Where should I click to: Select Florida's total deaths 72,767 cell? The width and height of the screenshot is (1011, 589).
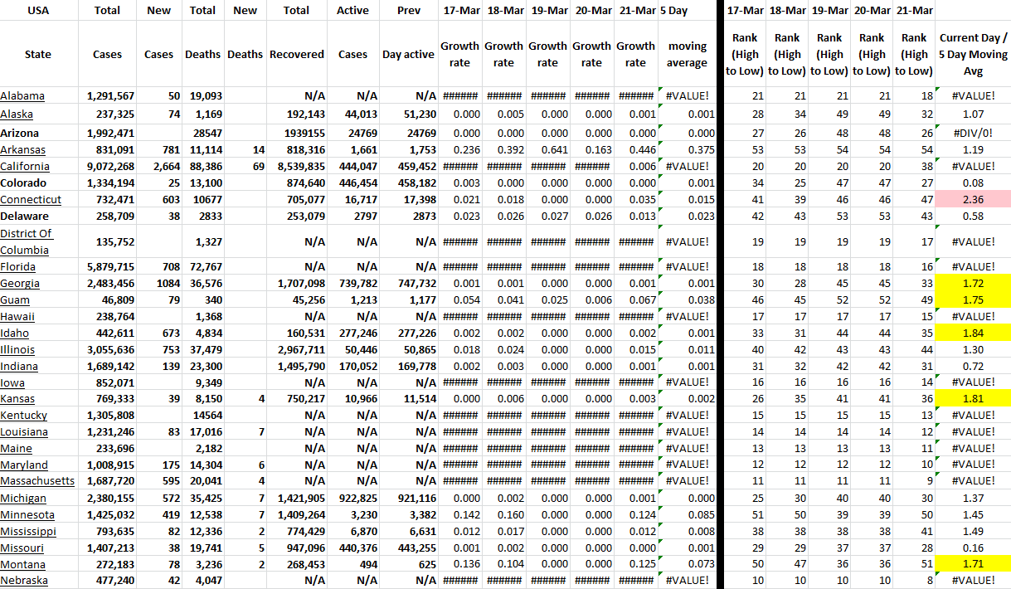(202, 267)
